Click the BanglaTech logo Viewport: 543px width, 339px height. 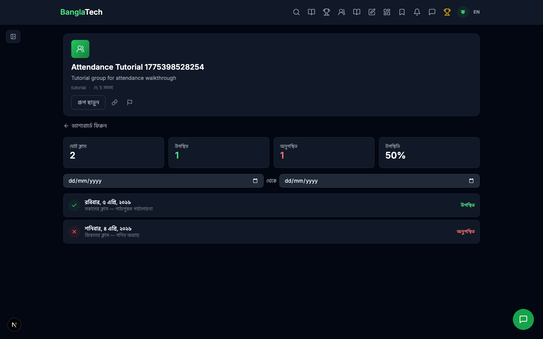81,12
